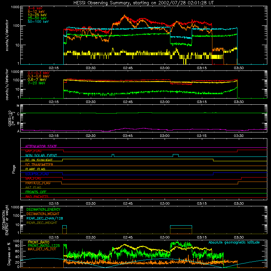Image resolution: width=271 pixels, height=271 pixels.
Task: Click the Absolute geomagnetic latitude label
Action: point(234,243)
